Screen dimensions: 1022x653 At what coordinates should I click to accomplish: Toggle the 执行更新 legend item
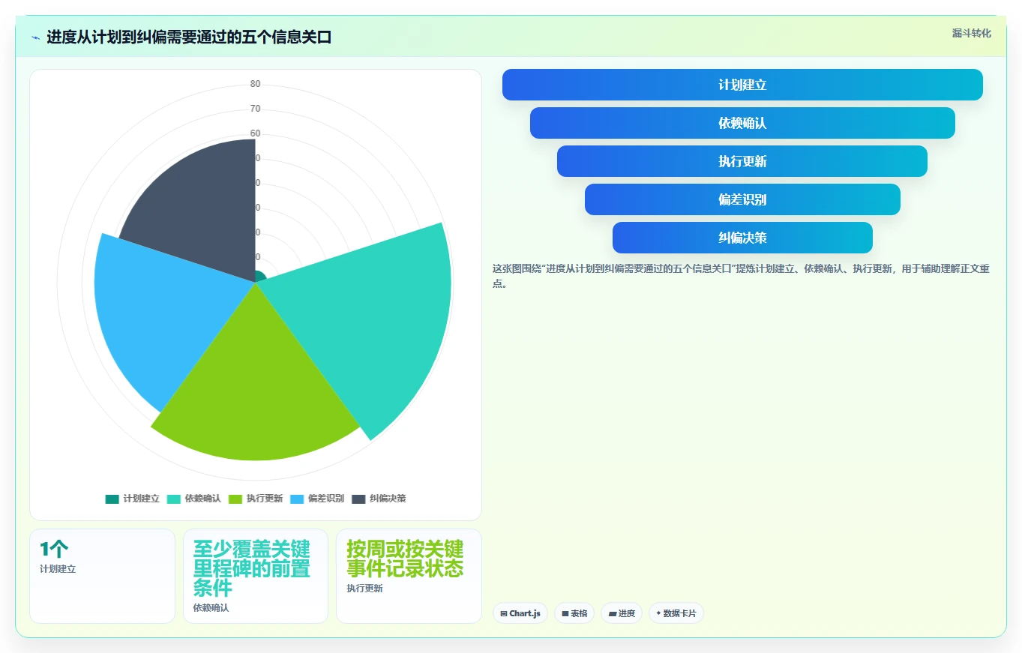256,499
